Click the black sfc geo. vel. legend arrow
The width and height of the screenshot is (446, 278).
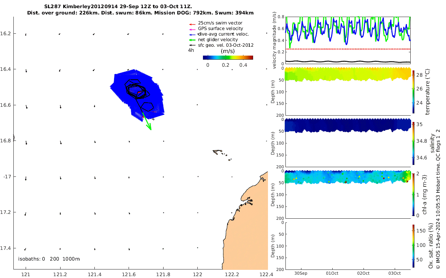click(192, 45)
